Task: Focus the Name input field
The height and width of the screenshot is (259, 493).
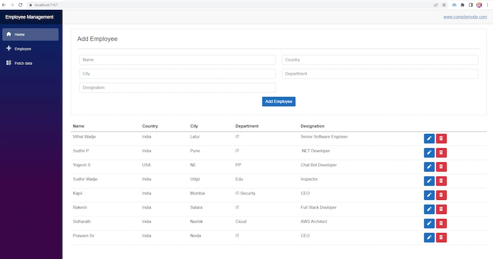Action: pos(177,60)
